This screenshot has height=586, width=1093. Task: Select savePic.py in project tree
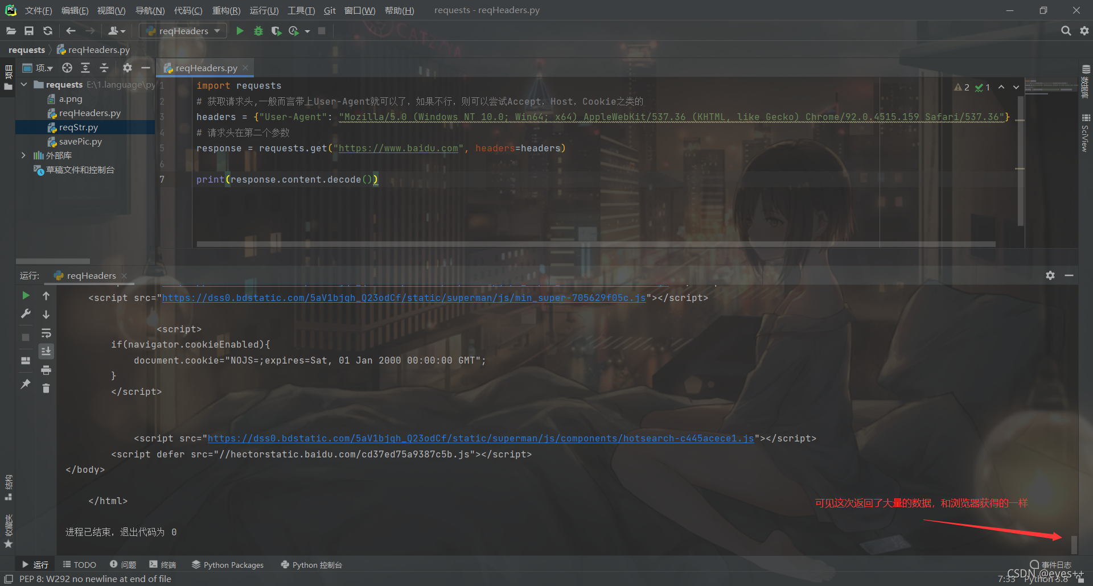tap(80, 142)
